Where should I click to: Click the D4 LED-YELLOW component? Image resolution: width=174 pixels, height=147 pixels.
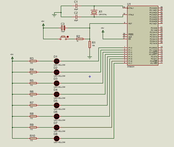pos(57,94)
